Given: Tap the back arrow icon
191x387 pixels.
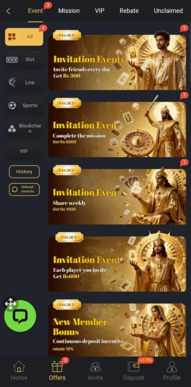Looking at the screenshot, I should [8, 11].
